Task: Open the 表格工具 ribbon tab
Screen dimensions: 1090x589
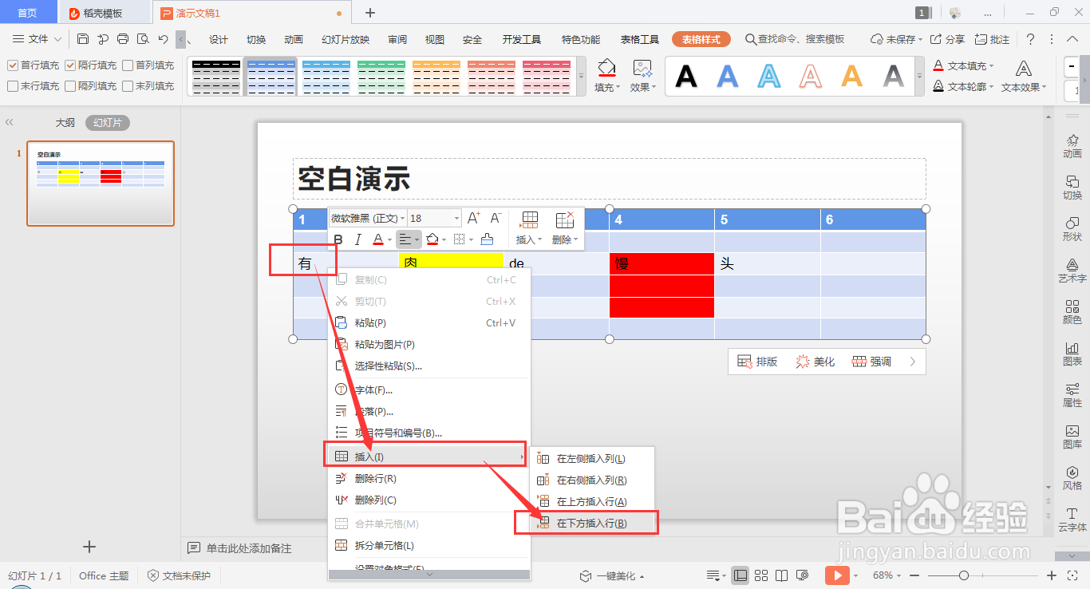Action: (640, 39)
